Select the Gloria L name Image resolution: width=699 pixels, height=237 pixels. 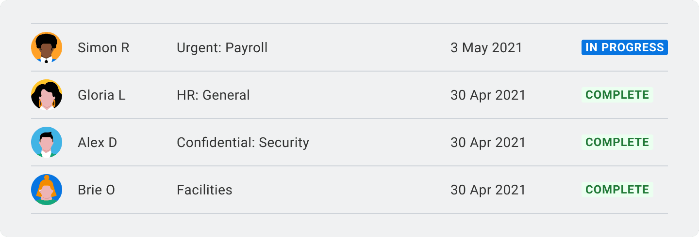coord(101,95)
